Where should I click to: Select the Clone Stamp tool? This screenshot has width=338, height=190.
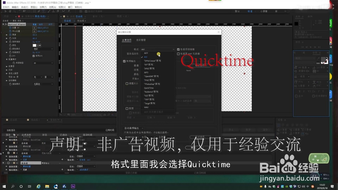pos(53,11)
